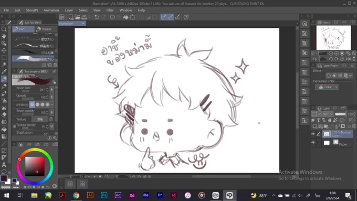Screen dimensions: 357x201
Task: Select the Zoom magnifier tool
Action: pyautogui.click(x=4, y=29)
